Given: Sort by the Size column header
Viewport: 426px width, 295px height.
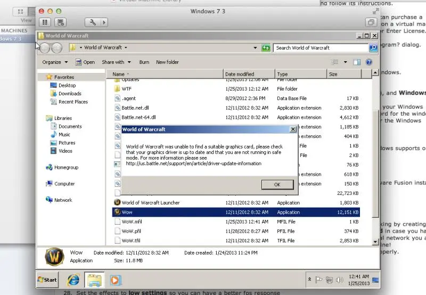Looking at the screenshot, I should click(x=344, y=74).
